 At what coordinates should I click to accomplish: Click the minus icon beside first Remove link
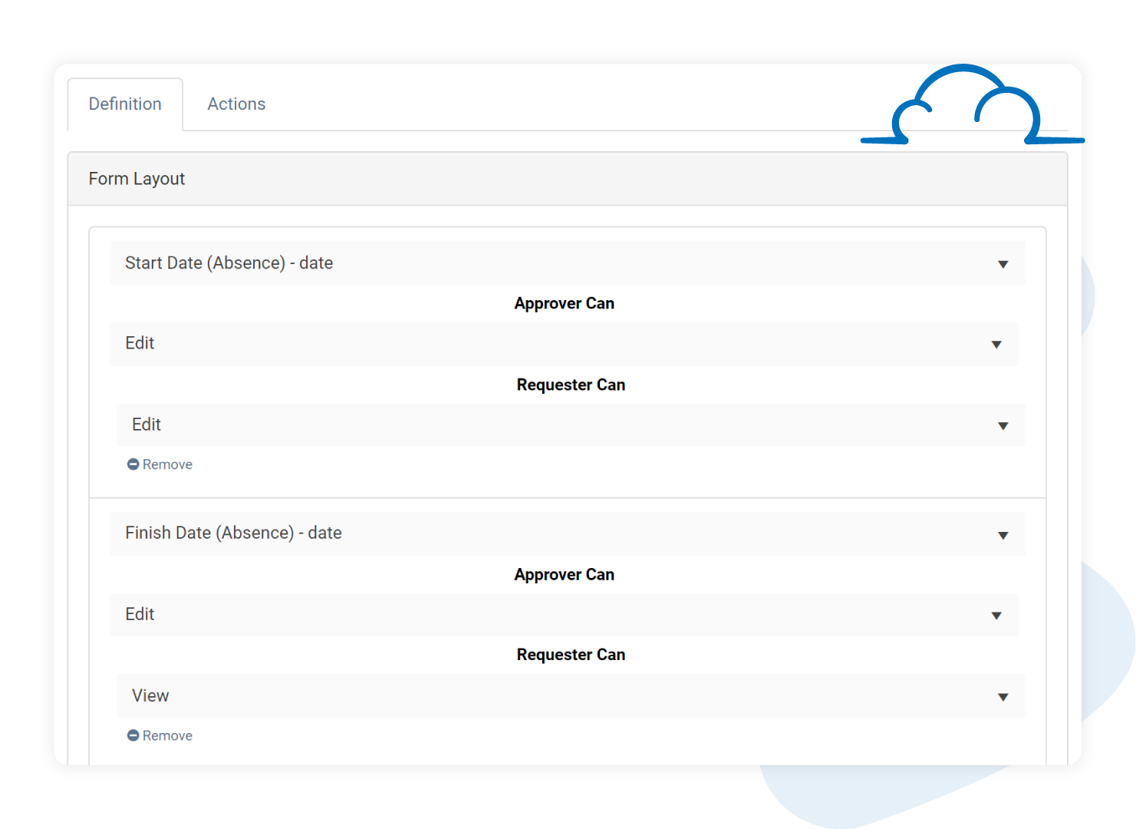coord(133,464)
